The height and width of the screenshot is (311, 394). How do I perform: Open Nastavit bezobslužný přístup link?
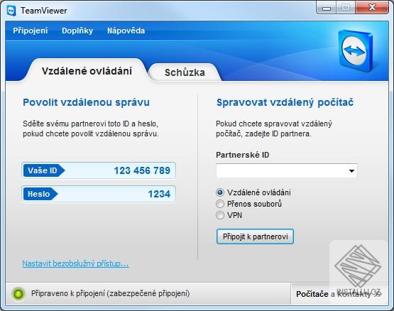(76, 263)
